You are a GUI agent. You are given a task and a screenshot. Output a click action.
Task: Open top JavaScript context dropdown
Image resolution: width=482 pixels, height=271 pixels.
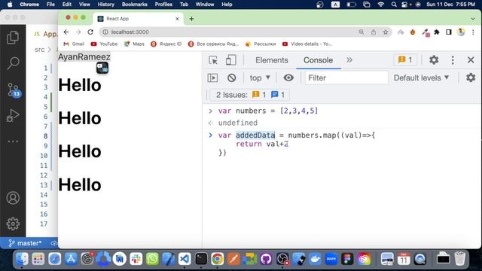coord(260,78)
